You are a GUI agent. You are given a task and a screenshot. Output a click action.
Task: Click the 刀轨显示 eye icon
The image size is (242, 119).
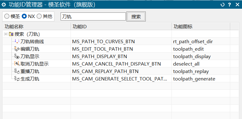pyautogui.click(x=17, y=56)
